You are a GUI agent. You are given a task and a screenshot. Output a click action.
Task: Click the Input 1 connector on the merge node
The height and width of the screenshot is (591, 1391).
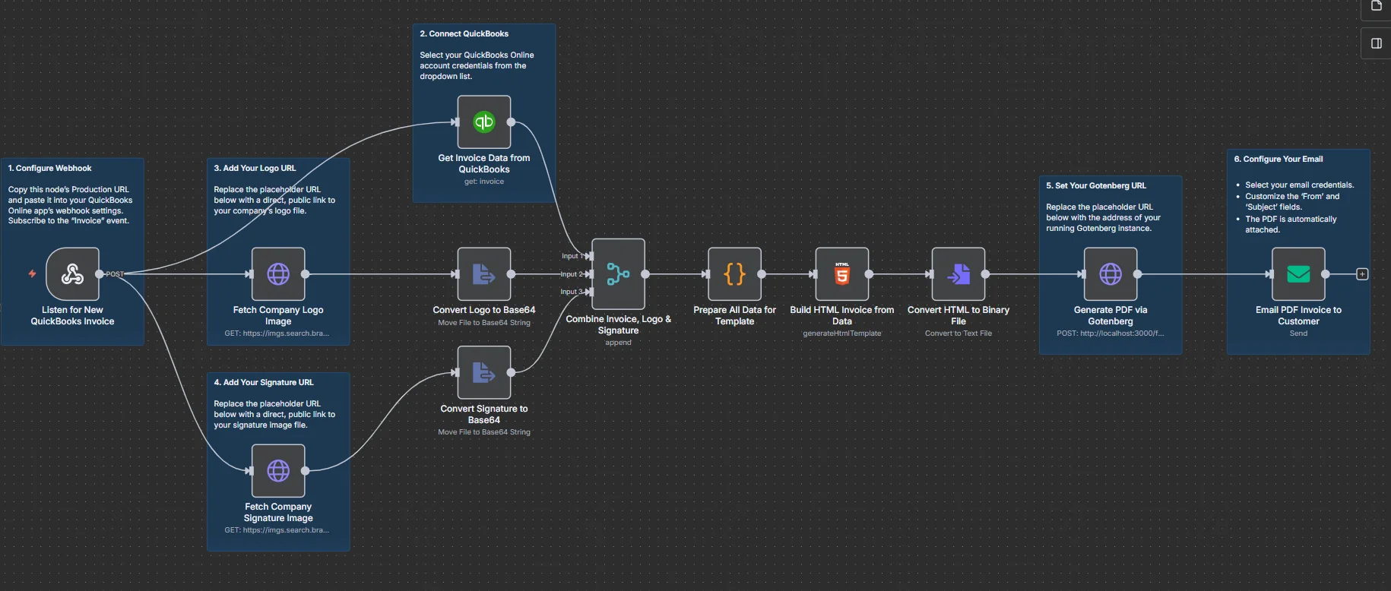pyautogui.click(x=589, y=256)
